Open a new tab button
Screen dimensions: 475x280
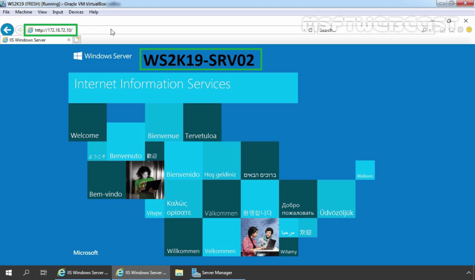coord(77,40)
